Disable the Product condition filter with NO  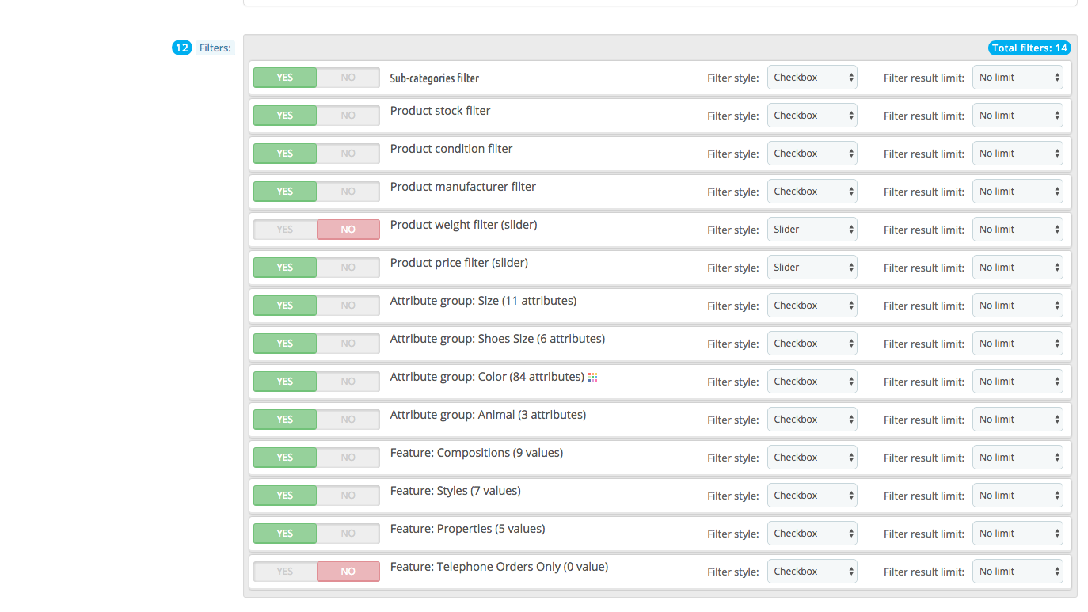point(348,154)
